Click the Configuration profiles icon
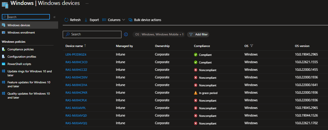328x130 pixels. (x=3, y=56)
